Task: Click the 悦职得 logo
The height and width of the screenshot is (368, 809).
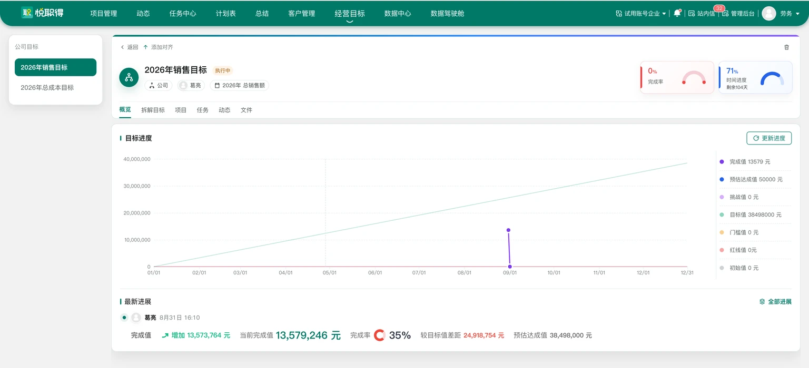Action: pyautogui.click(x=42, y=13)
